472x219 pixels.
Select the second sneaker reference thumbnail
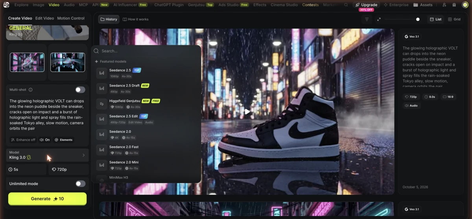coord(68,62)
